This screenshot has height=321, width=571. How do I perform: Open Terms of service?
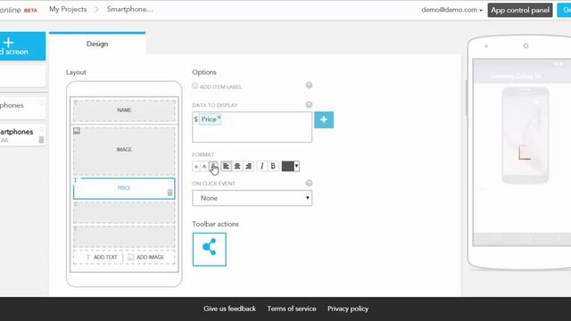click(292, 309)
